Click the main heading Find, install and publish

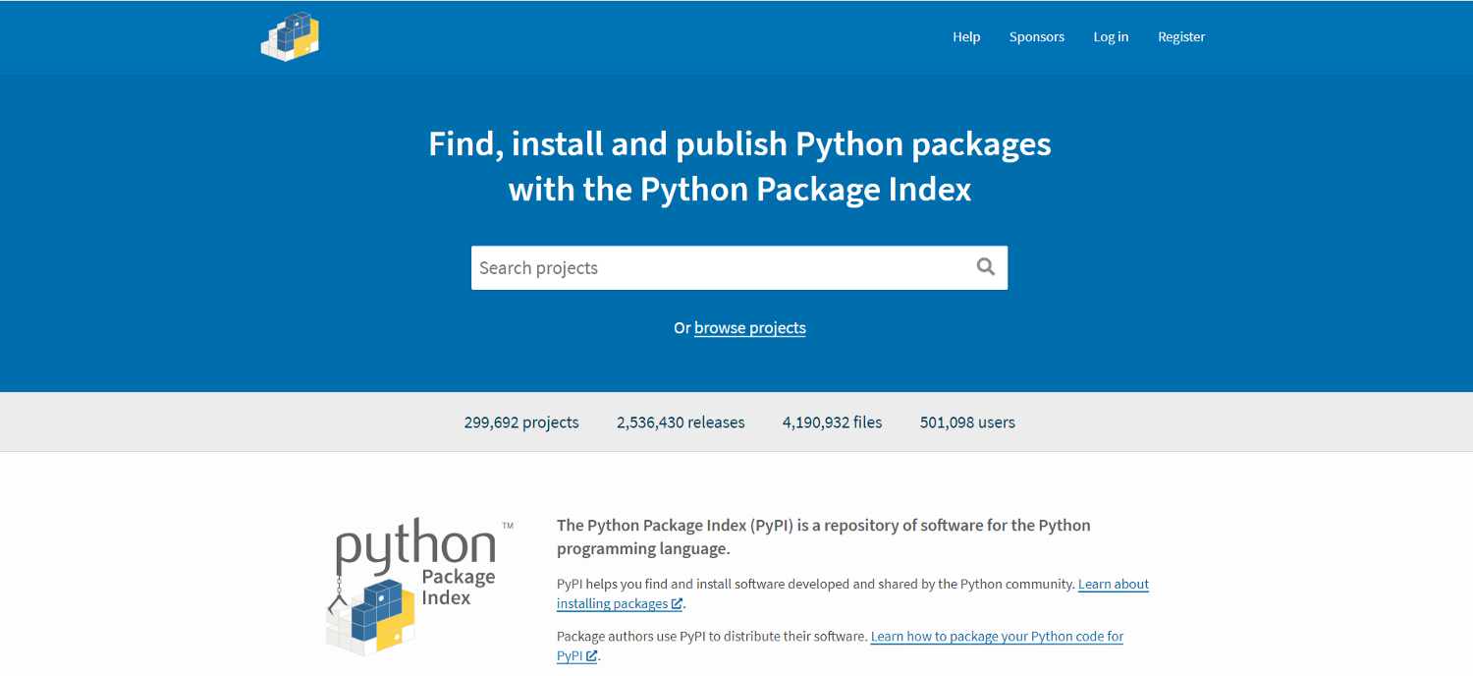[739, 166]
